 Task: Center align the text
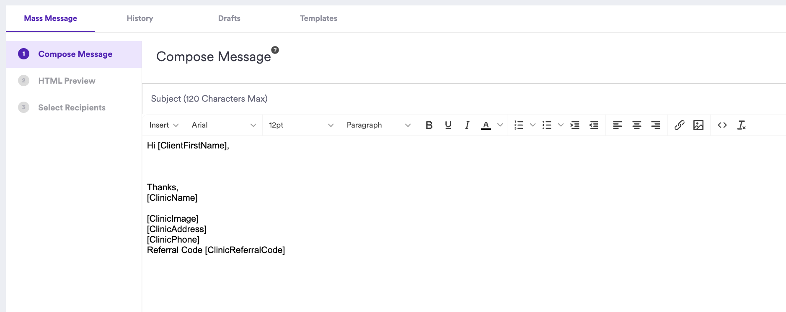(x=637, y=125)
